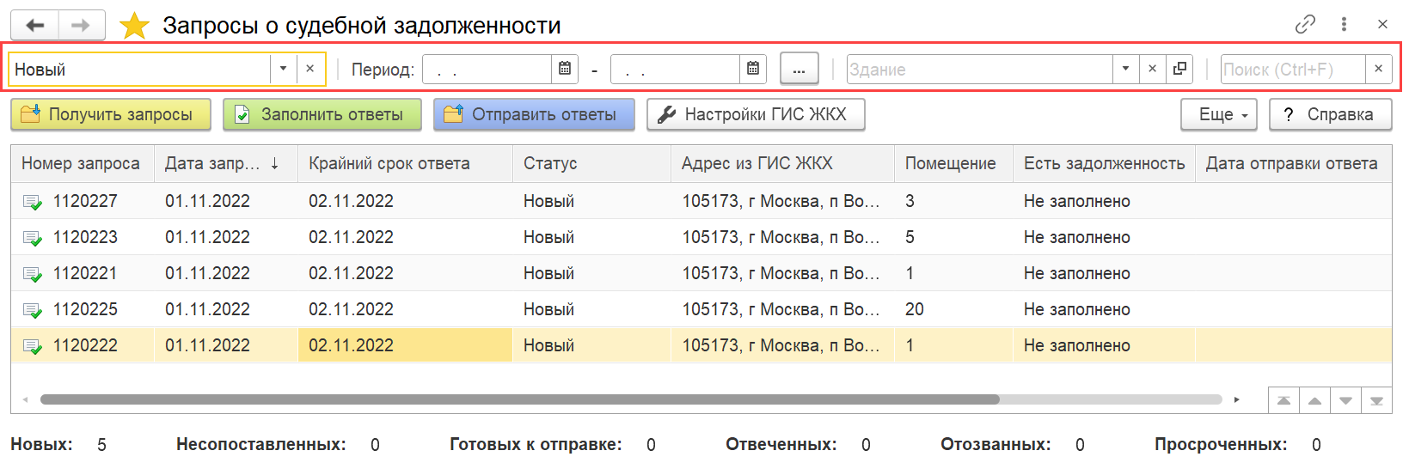This screenshot has height=469, width=1409.
Task: Clear the search field
Action: tap(1379, 69)
